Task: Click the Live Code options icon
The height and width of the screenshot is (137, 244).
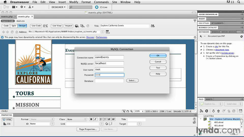Action: (45, 26)
